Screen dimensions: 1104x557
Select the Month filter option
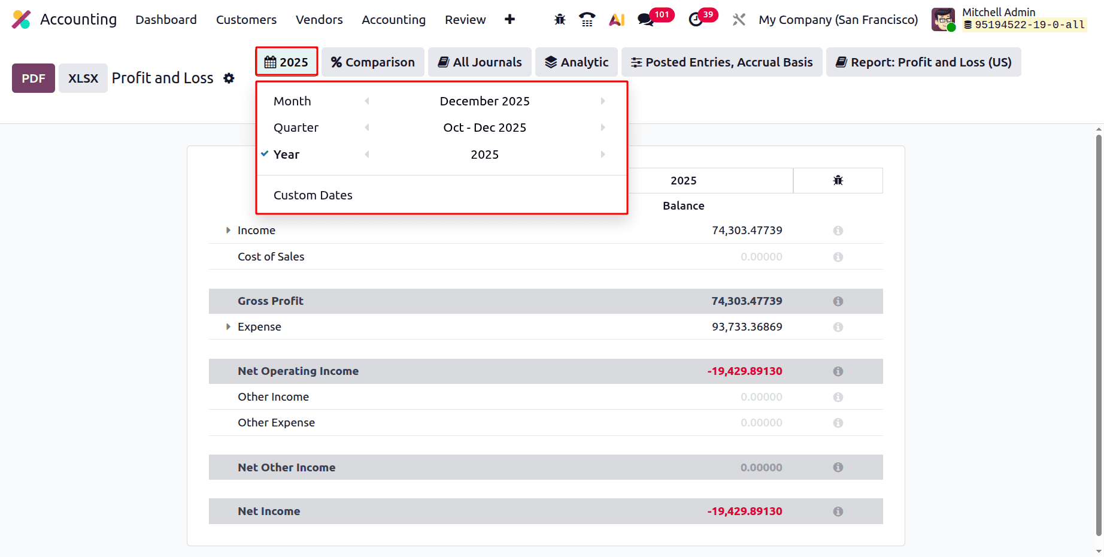pyautogui.click(x=292, y=101)
